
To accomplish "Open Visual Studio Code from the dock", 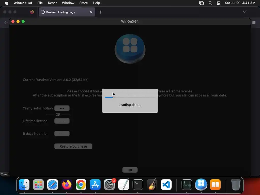I will click(x=166, y=185).
